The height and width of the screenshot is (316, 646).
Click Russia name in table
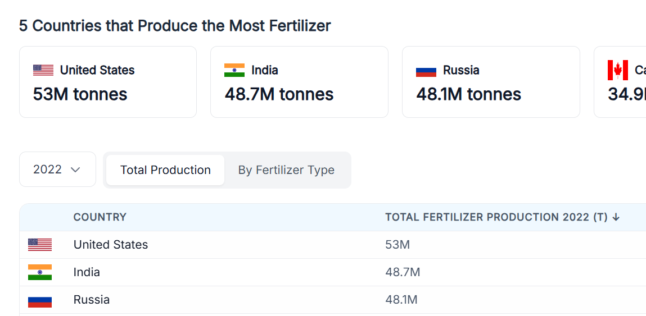coord(92,300)
